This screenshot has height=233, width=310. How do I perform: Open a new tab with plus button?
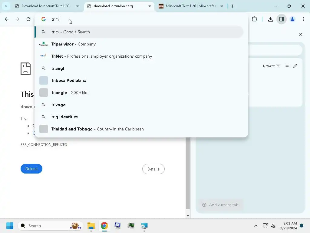[232, 6]
